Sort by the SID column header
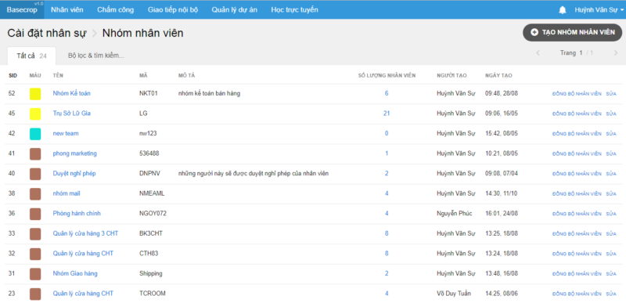Image resolution: width=626 pixels, height=303 pixels. tap(13, 75)
